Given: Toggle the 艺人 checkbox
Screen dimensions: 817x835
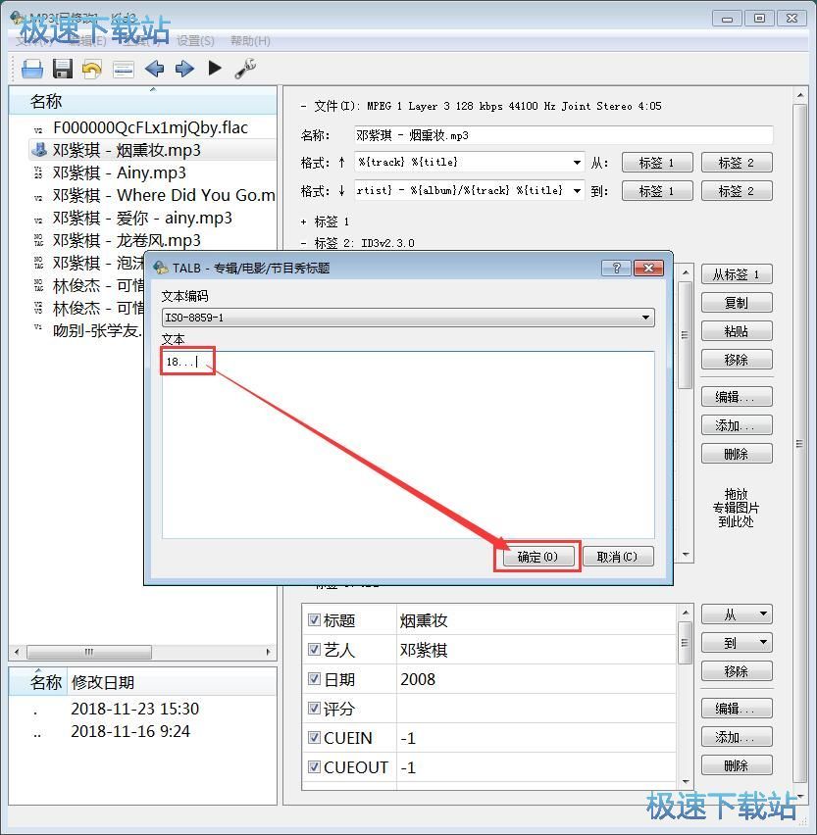Looking at the screenshot, I should pos(314,649).
